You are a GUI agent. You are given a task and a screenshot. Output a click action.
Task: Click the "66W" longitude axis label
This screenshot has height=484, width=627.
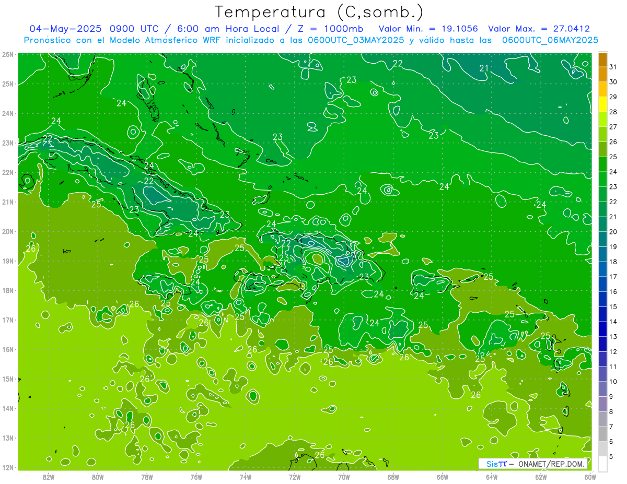443,477
